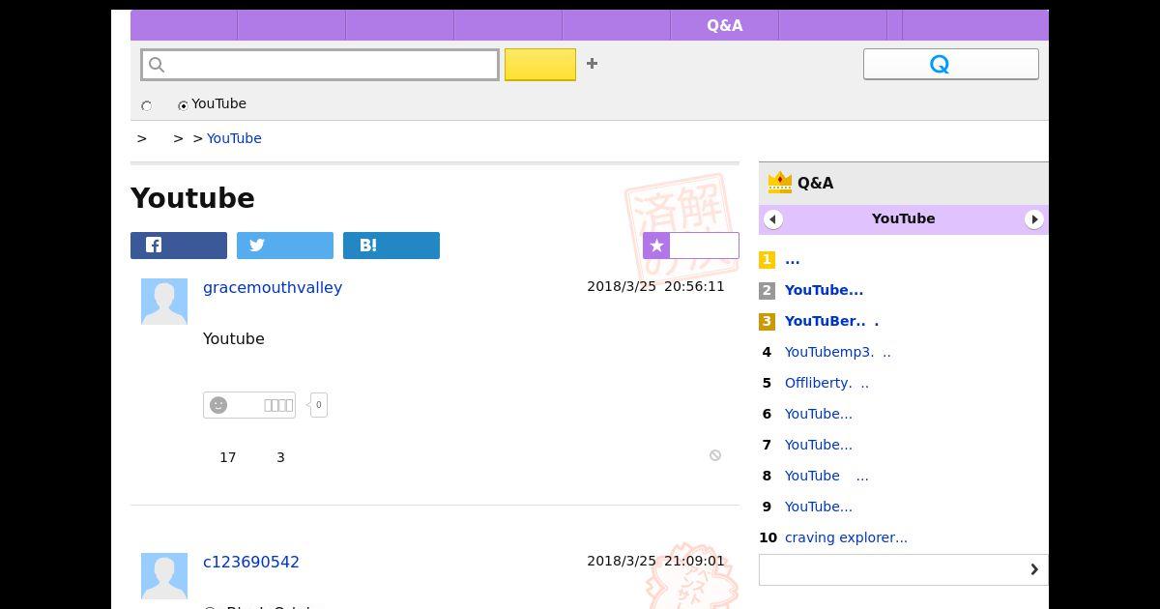The height and width of the screenshot is (609, 1160).
Task: Open rank 9 ranking link YouTube...
Action: pos(819,507)
